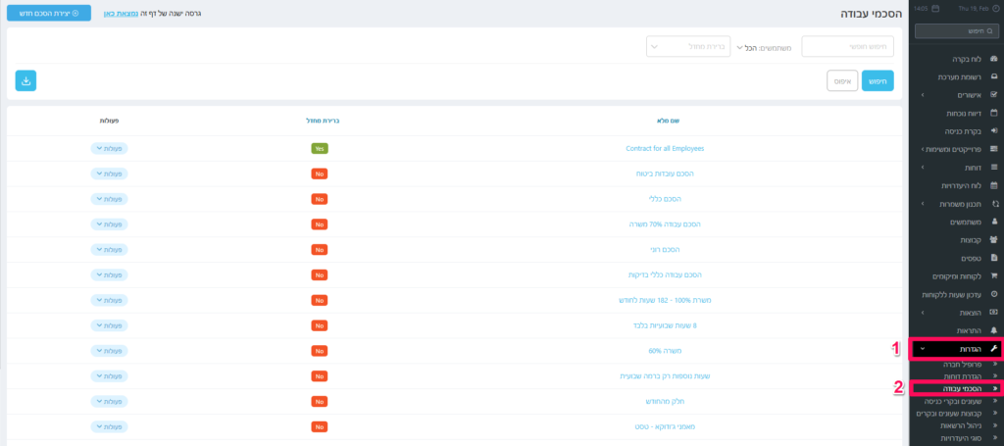
Task: Click the cart icon for לקוחות ומיקומים
Action: click(x=994, y=275)
